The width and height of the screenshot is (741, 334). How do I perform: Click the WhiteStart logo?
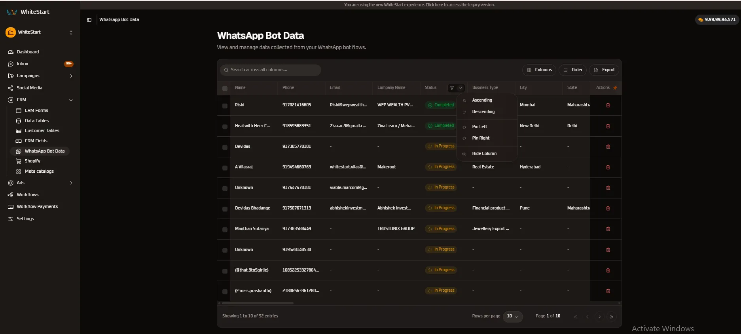pos(28,12)
